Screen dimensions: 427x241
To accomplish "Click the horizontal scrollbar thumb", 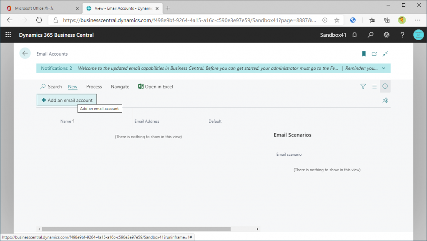I will (x=136, y=229).
